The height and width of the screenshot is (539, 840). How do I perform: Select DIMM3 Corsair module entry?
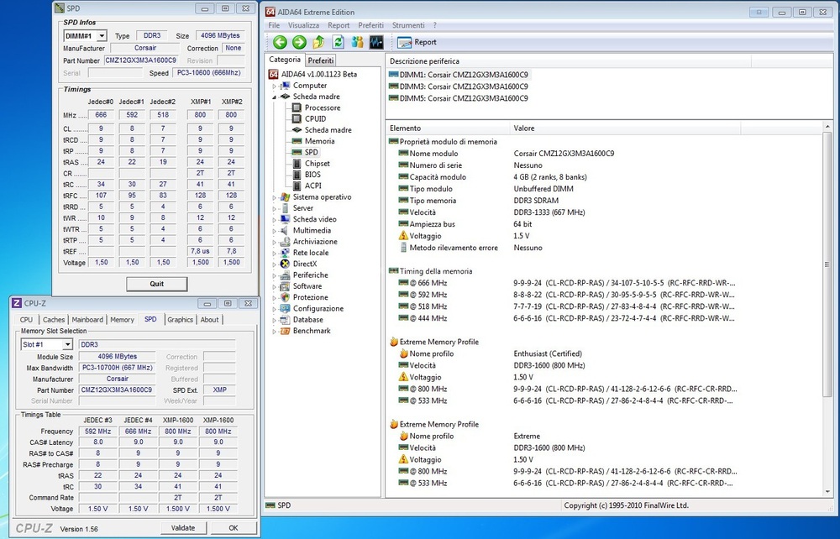(459, 86)
